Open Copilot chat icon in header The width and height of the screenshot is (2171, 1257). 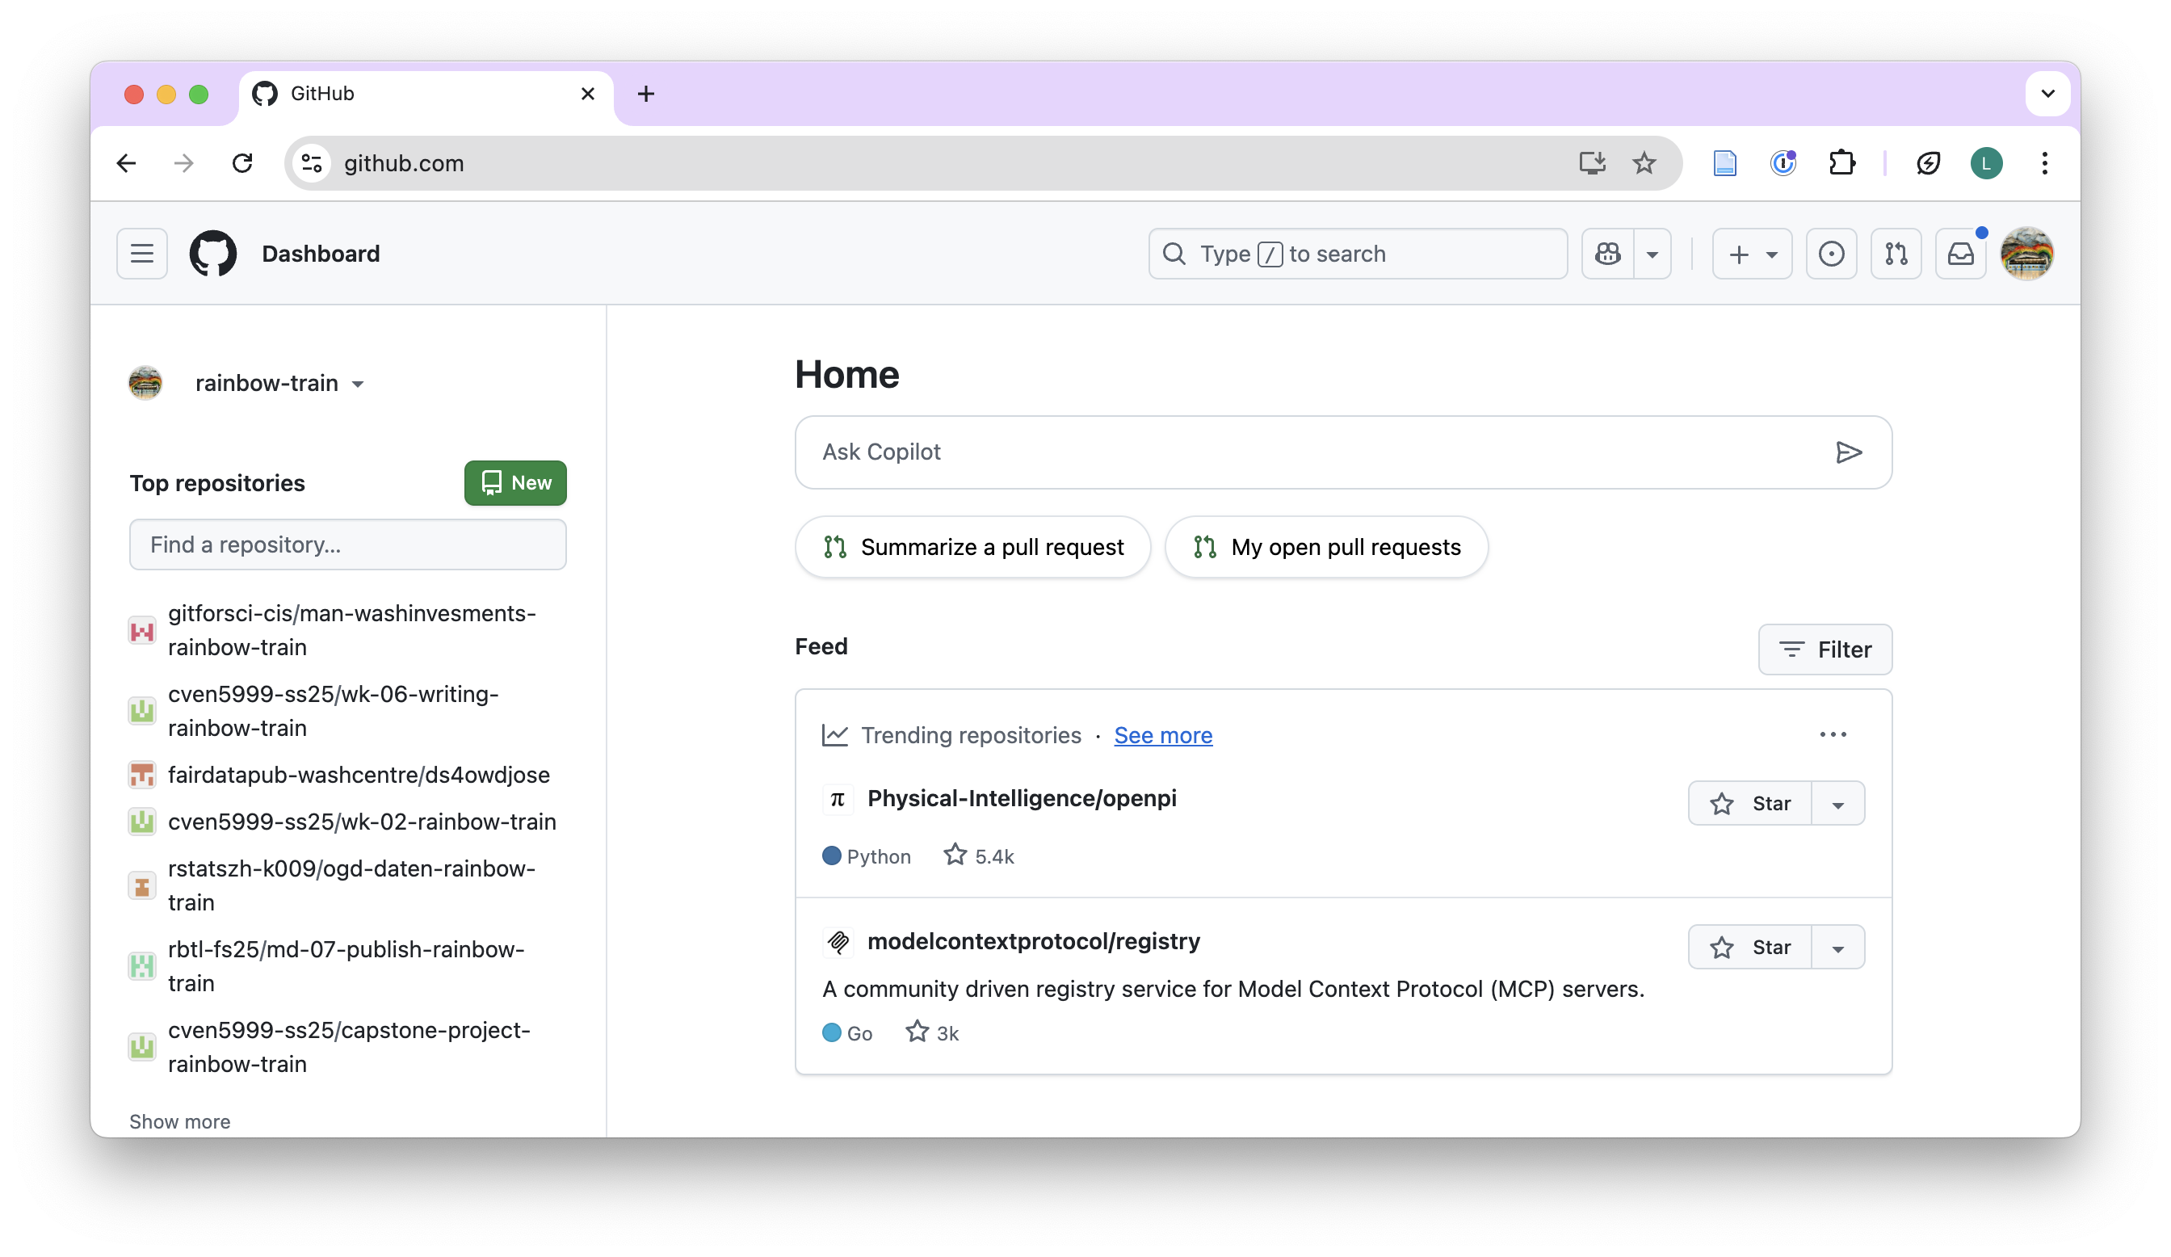[x=1607, y=254]
